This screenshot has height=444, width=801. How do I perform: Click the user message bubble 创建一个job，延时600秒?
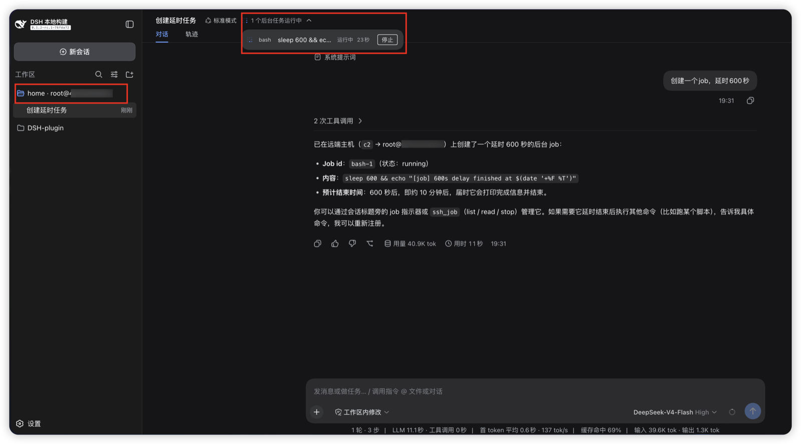click(710, 81)
